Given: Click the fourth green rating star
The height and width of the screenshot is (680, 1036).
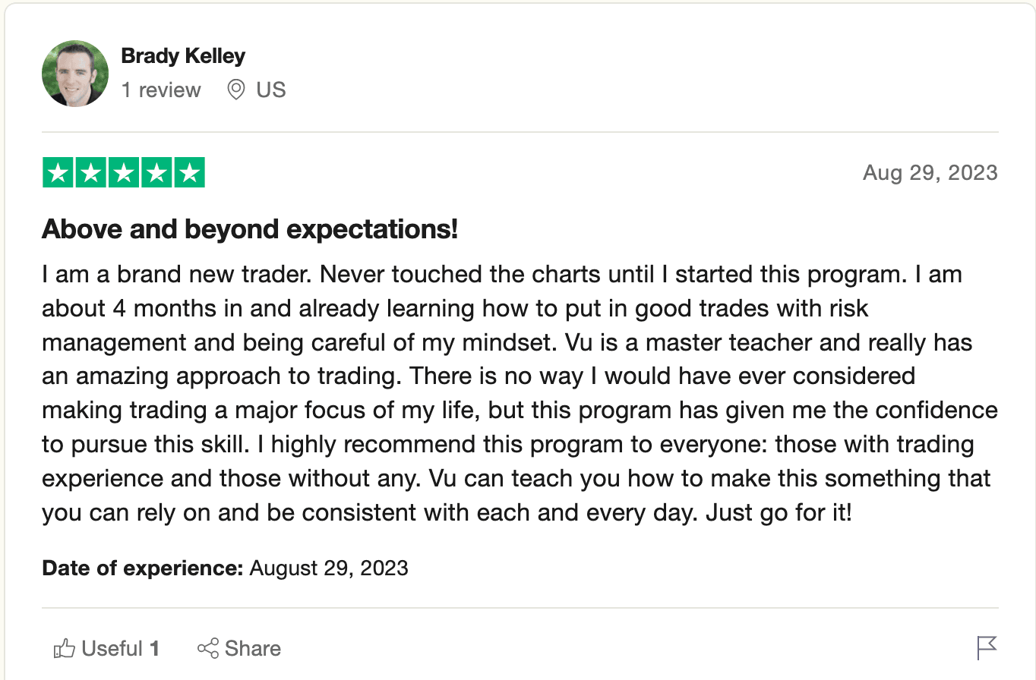Looking at the screenshot, I should pyautogui.click(x=156, y=172).
